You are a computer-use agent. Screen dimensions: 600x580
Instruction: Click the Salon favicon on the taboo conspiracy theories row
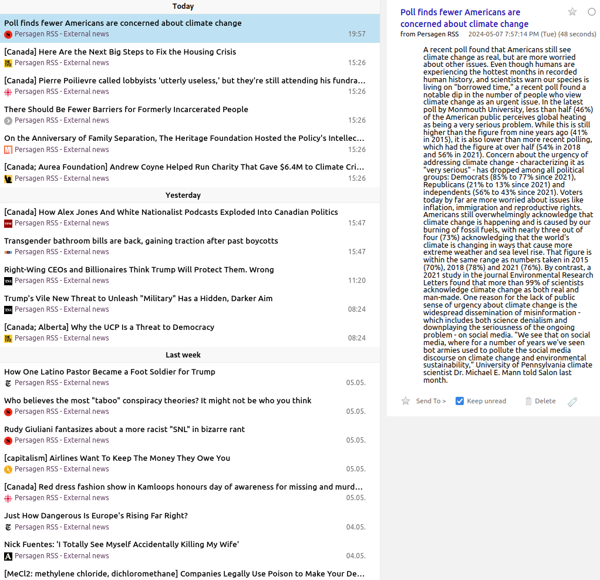[x=8, y=412]
